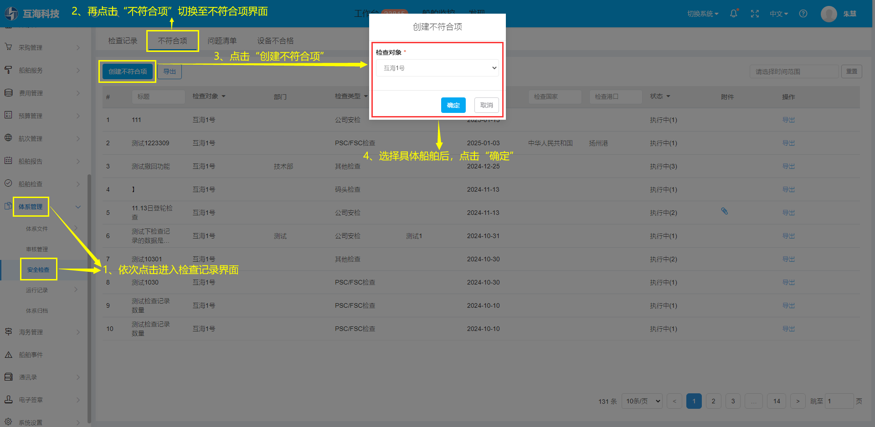Image resolution: width=875 pixels, height=427 pixels.
Task: Open 检查对象 column filter dropdown
Action: pos(224,97)
